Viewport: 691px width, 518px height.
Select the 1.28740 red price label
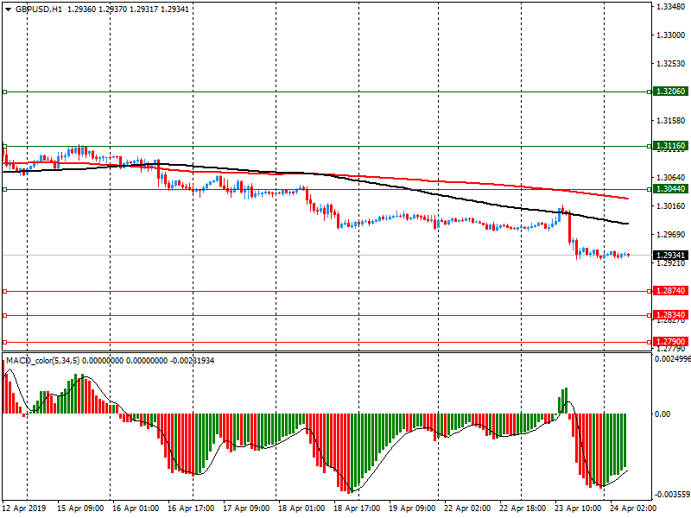[x=671, y=291]
